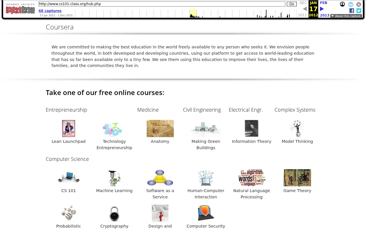Screen dimensions: 366x229
Task: Open Computer Security text link
Action: (x=206, y=226)
